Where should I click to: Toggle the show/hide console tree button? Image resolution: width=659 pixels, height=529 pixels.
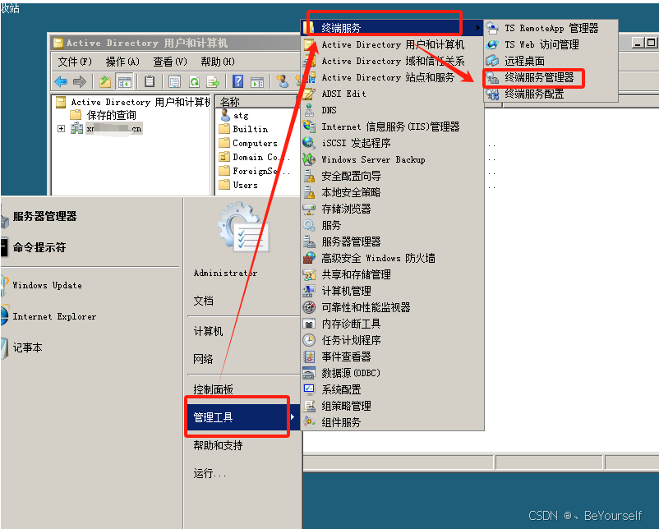point(124,81)
